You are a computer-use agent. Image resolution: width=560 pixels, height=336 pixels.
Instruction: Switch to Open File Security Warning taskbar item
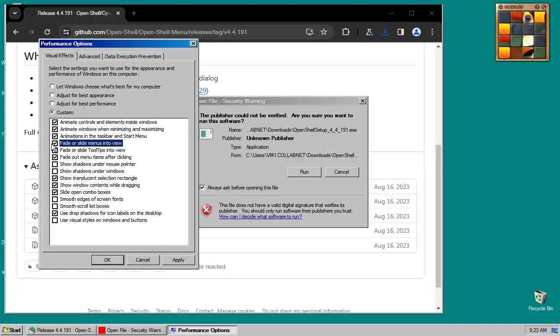tap(131, 330)
